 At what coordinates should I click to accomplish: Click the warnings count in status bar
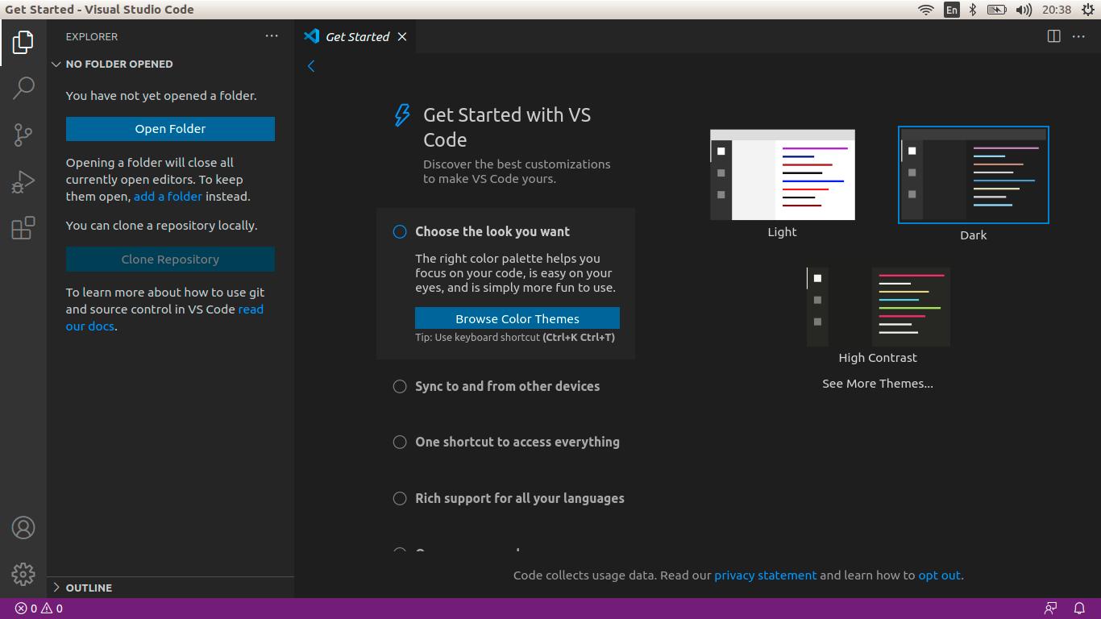(x=52, y=609)
